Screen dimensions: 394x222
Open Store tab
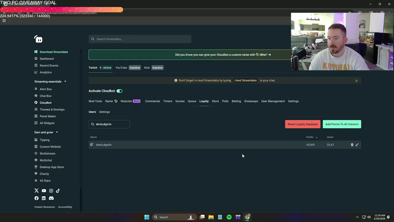pos(215,101)
